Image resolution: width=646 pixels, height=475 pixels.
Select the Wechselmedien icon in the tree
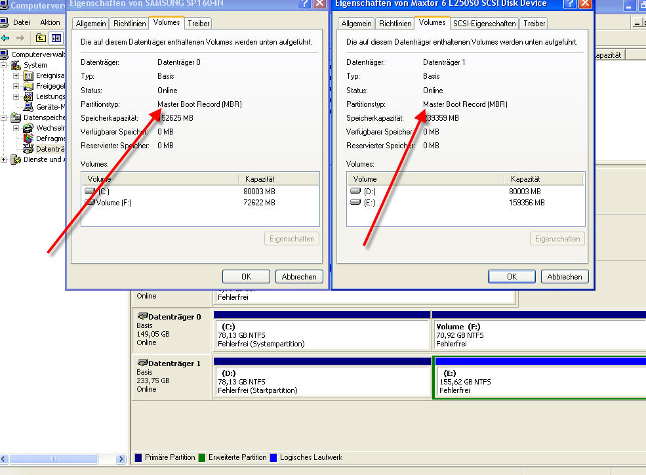point(28,128)
